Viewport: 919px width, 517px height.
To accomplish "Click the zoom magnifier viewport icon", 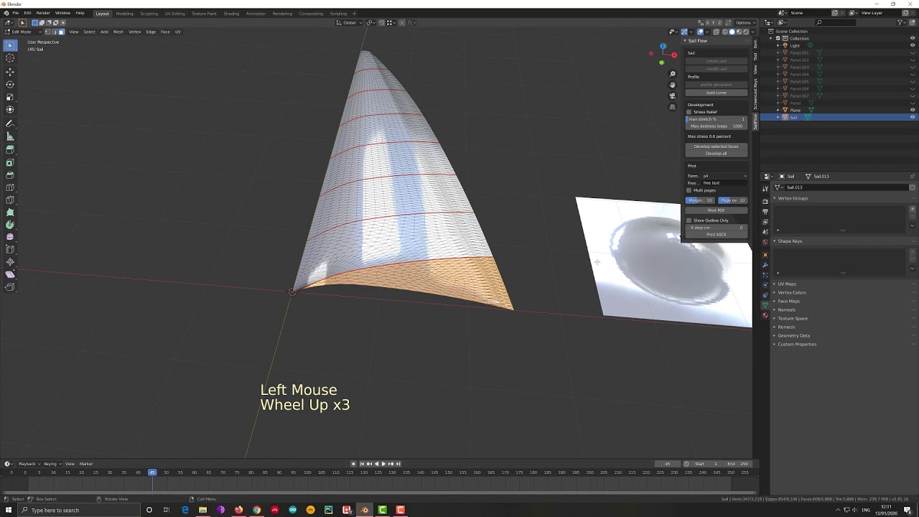I will pos(673,74).
